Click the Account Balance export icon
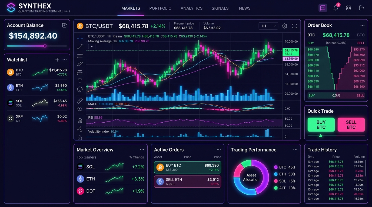Image resolution: width=372 pixels, height=207 pixels. (64, 25)
